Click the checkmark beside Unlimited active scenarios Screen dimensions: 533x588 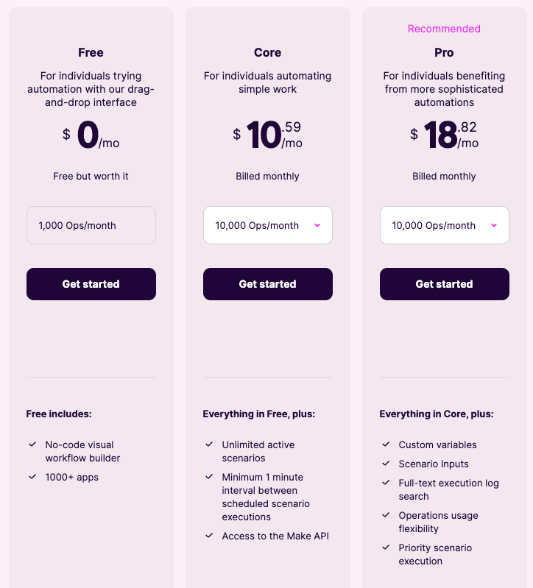tap(209, 444)
